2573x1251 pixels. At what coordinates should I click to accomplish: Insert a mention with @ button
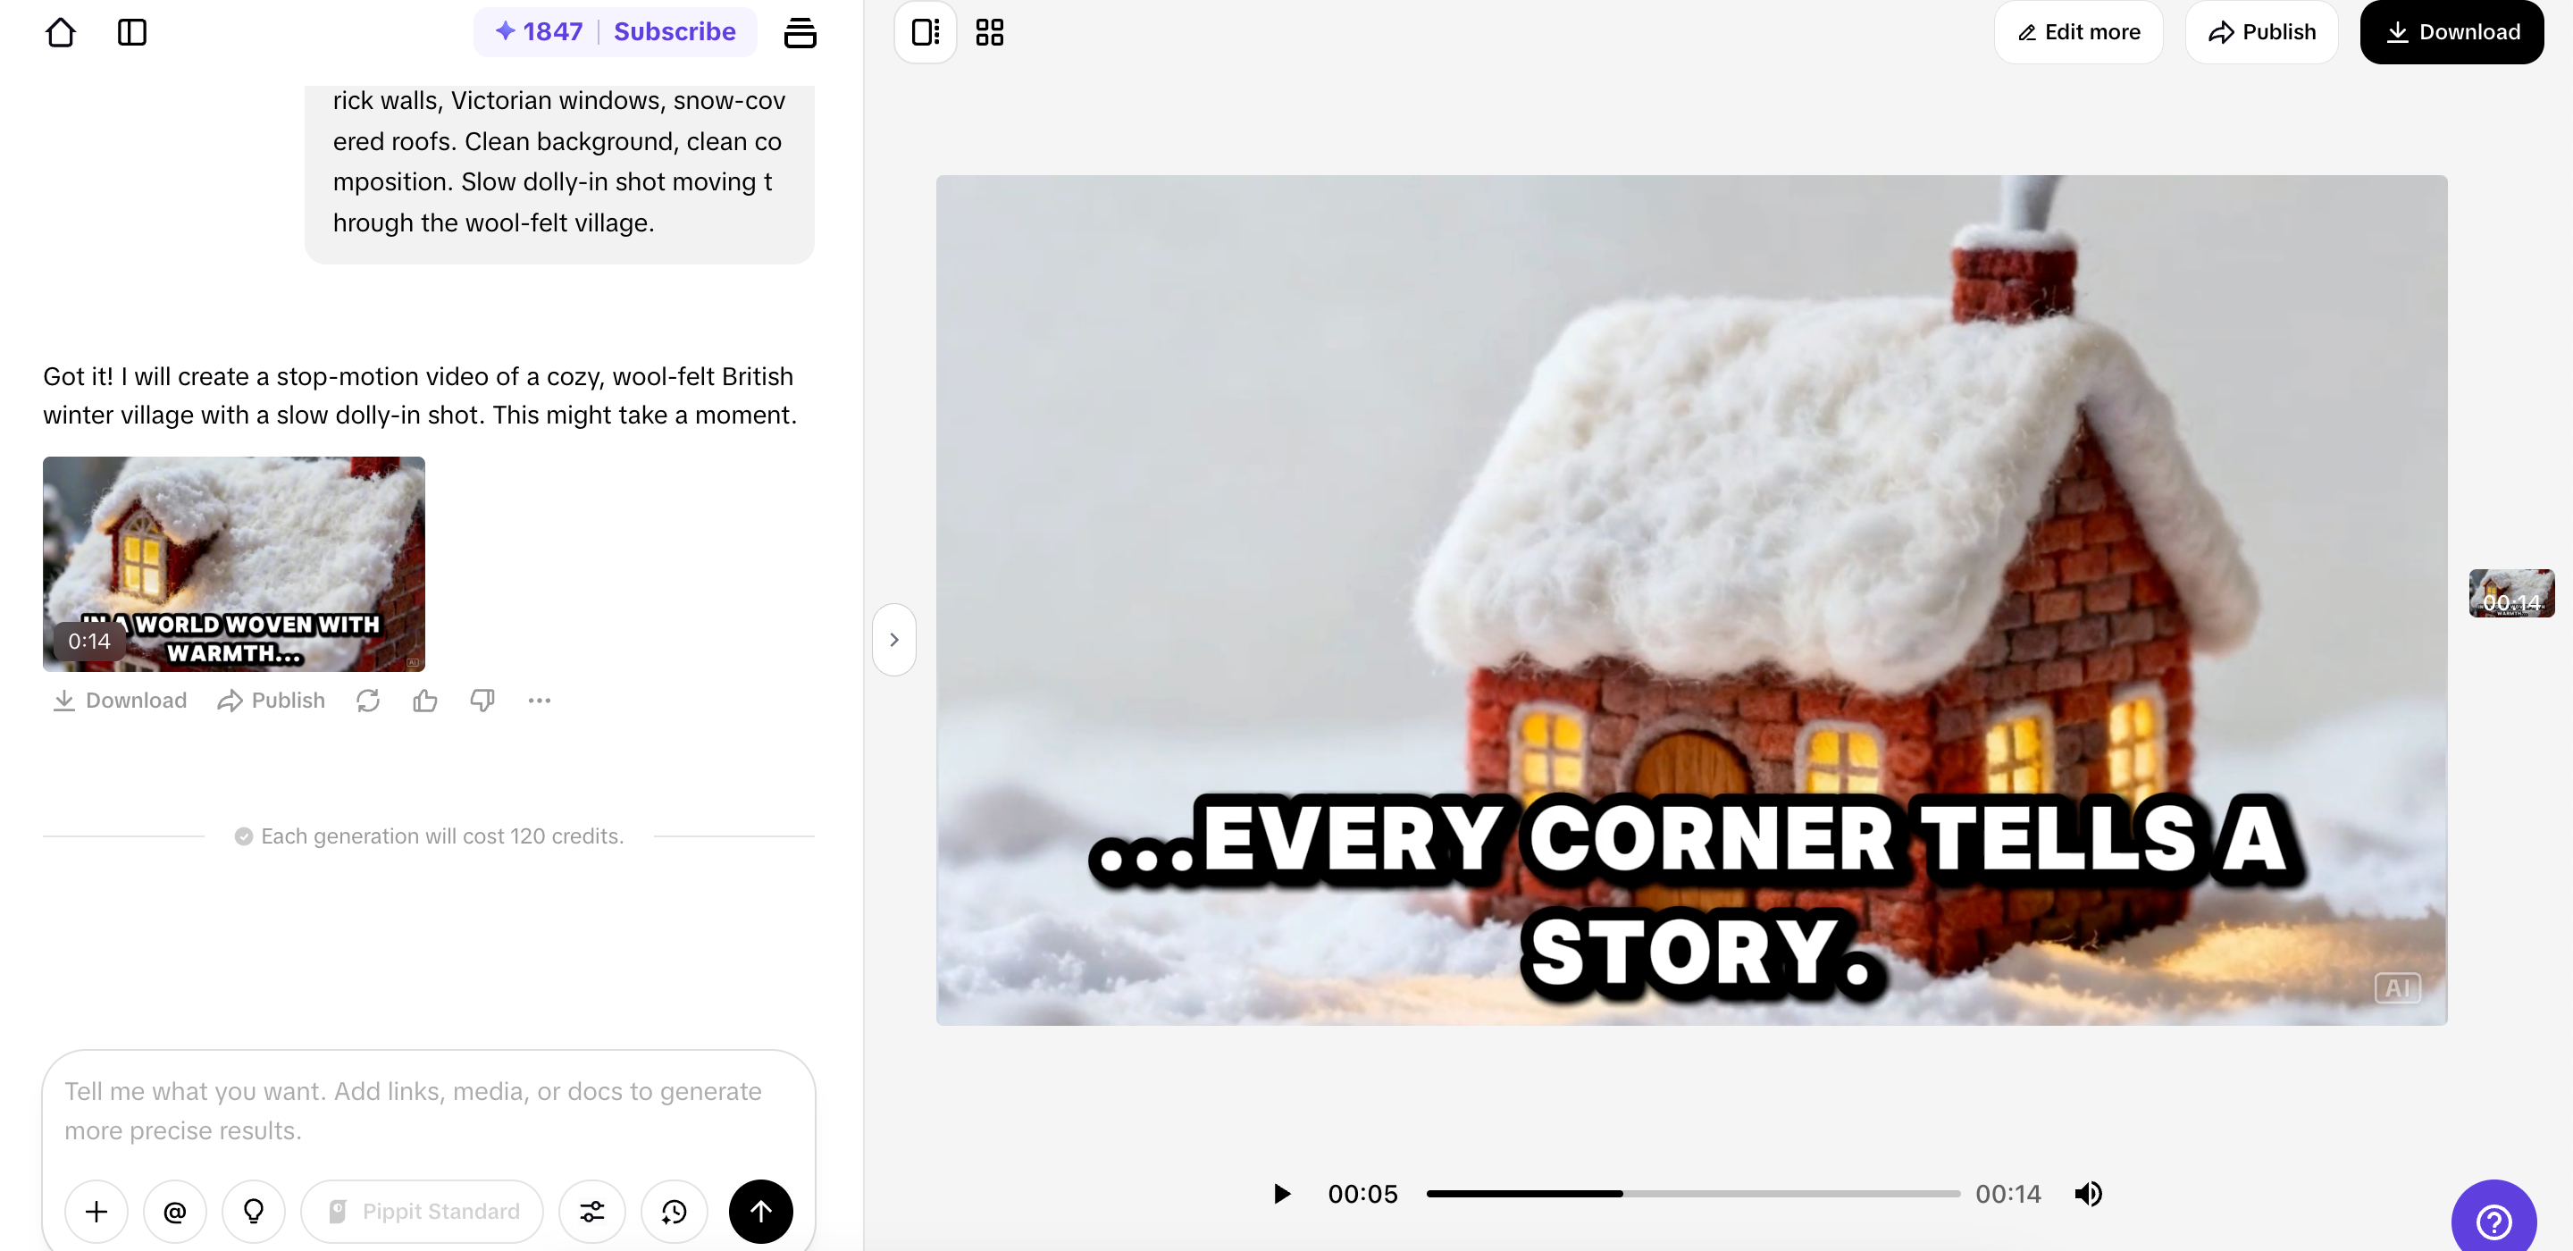[x=175, y=1211]
